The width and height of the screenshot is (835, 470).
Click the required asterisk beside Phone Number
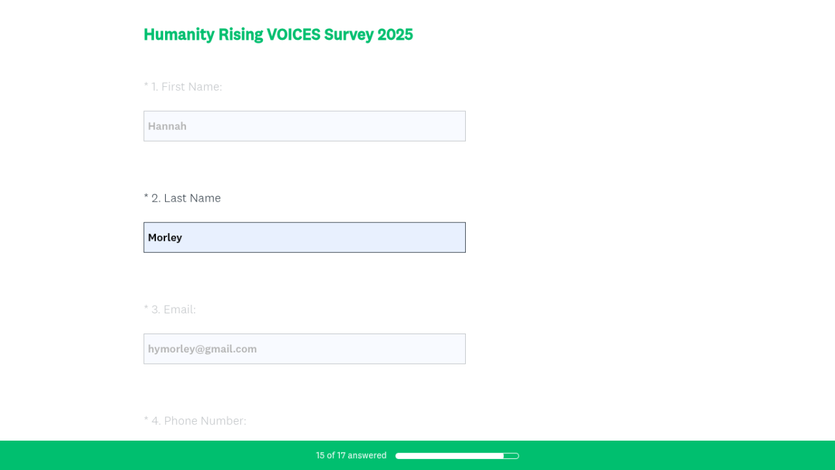(x=146, y=420)
